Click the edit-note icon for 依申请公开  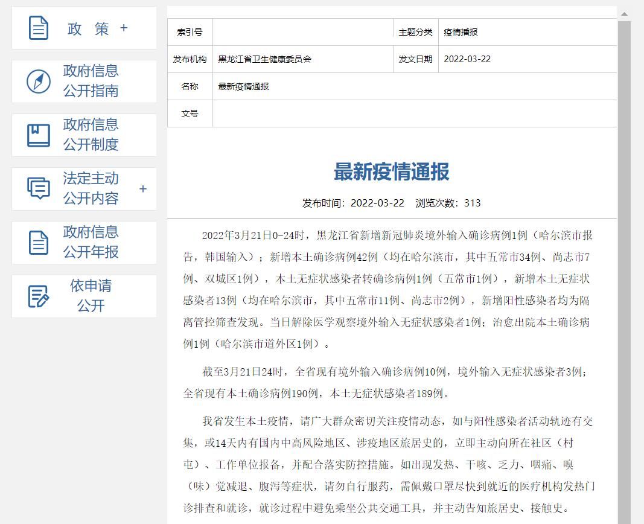[x=39, y=296]
